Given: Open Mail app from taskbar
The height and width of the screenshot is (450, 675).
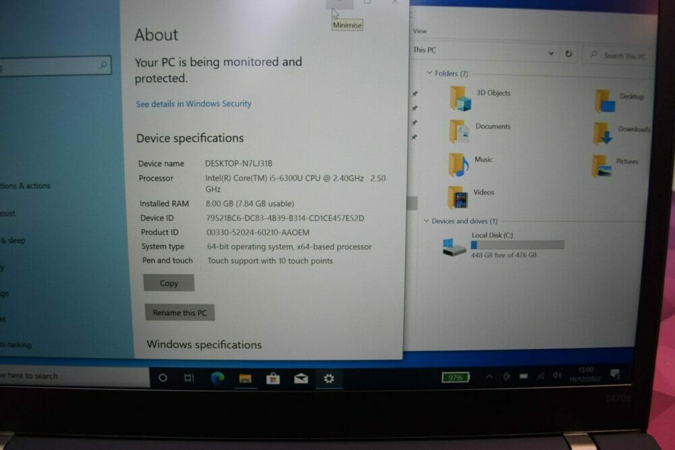Looking at the screenshot, I should tap(300, 378).
